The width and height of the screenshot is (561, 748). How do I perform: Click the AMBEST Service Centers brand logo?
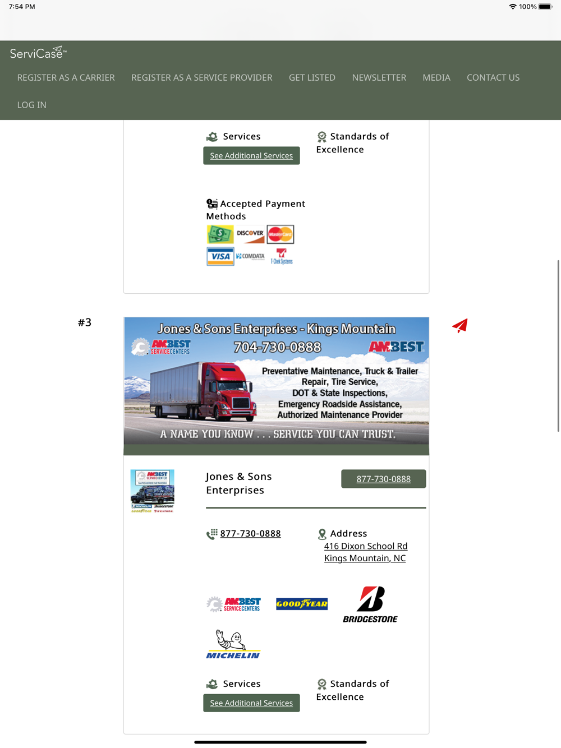(x=233, y=604)
